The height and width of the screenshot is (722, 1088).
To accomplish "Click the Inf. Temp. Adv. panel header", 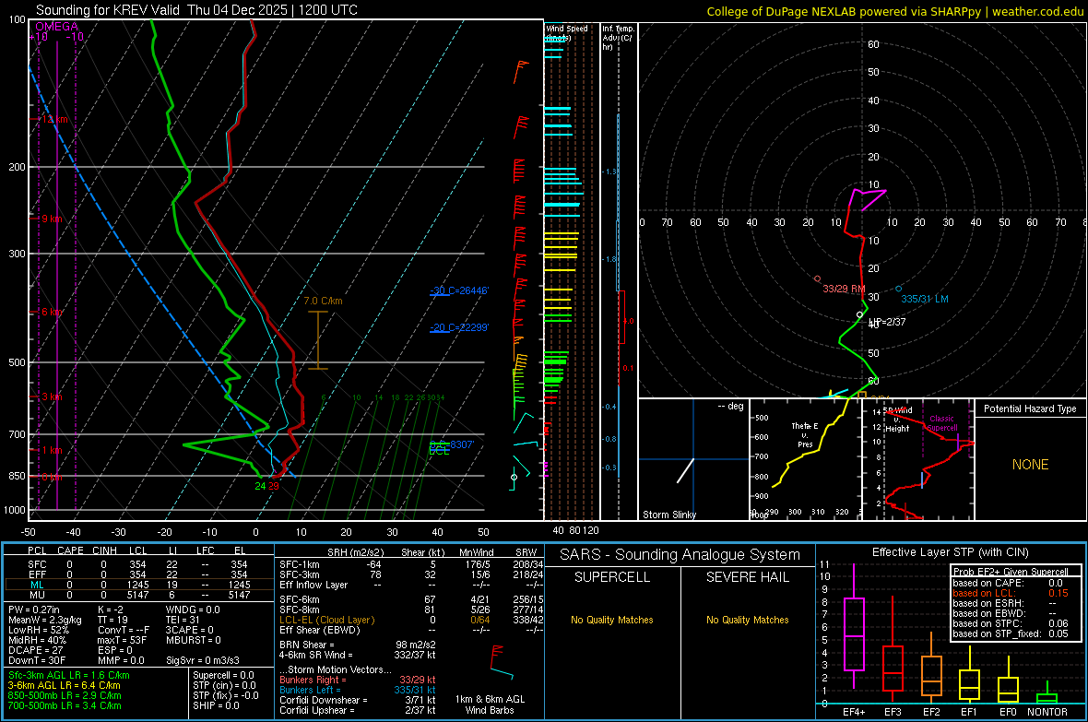I will point(618,38).
